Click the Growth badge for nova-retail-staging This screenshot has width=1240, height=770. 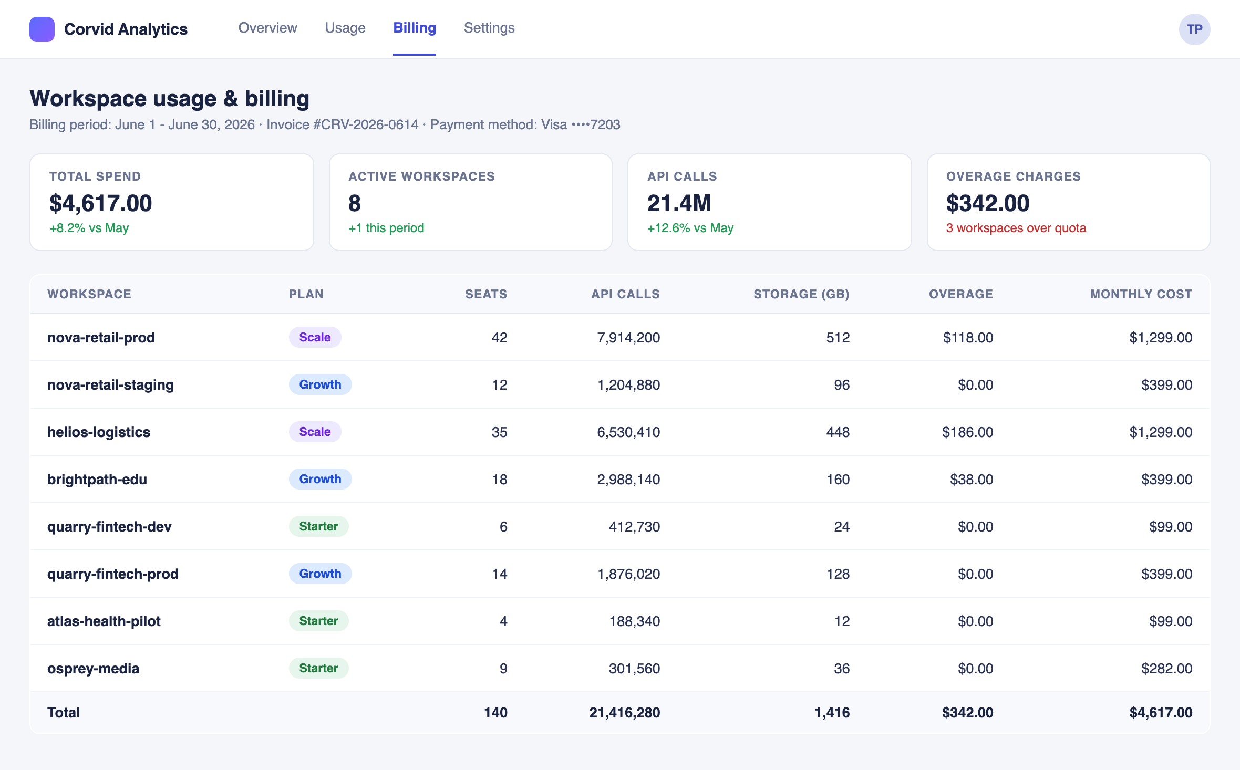click(x=320, y=384)
